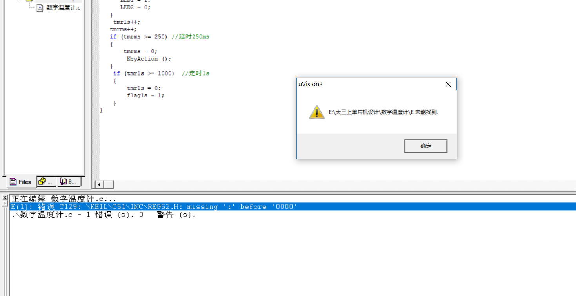Click the small arrow button below output close

click(5, 204)
